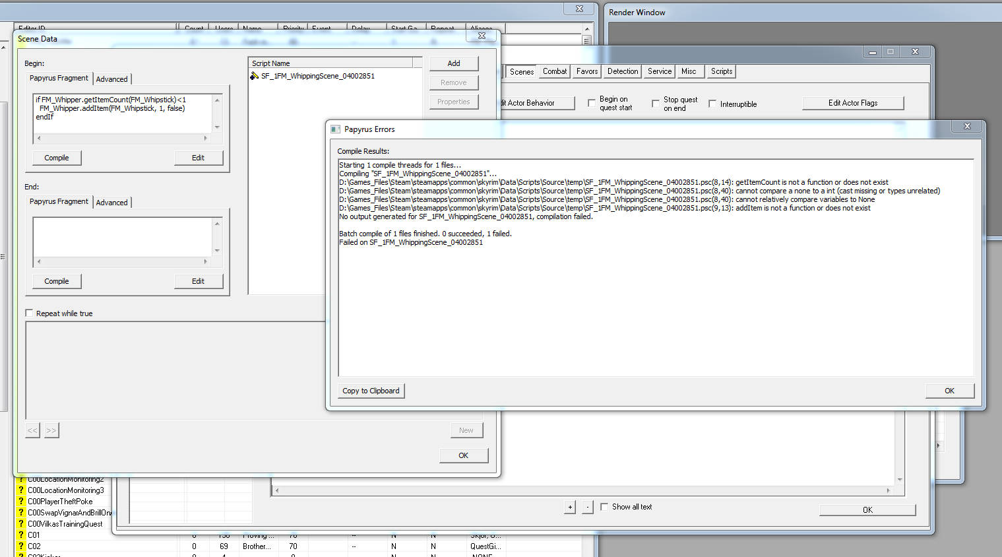Click Edit for the Begin fragment
The width and height of the screenshot is (1002, 557).
[199, 158]
